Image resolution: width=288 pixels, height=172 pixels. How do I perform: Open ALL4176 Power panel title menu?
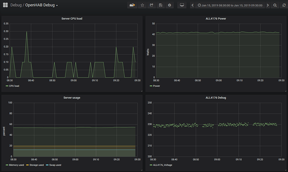[x=216, y=18]
